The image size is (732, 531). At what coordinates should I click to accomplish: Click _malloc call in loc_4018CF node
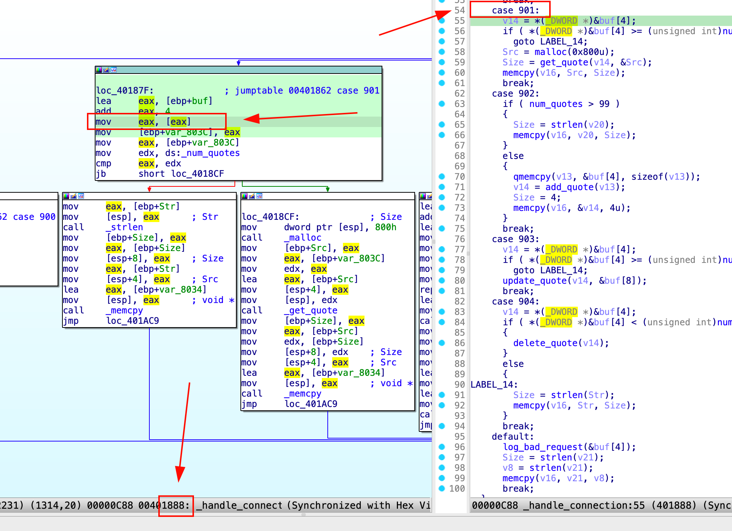coord(303,238)
